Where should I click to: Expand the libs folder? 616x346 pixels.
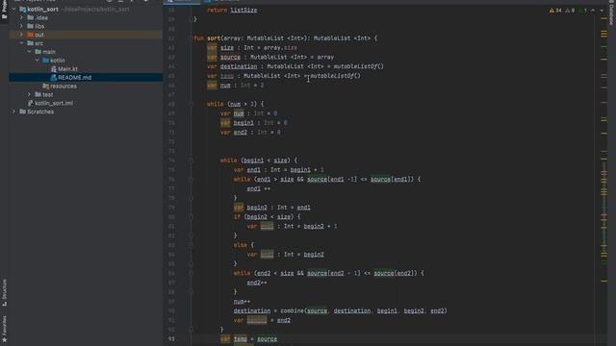click(21, 26)
